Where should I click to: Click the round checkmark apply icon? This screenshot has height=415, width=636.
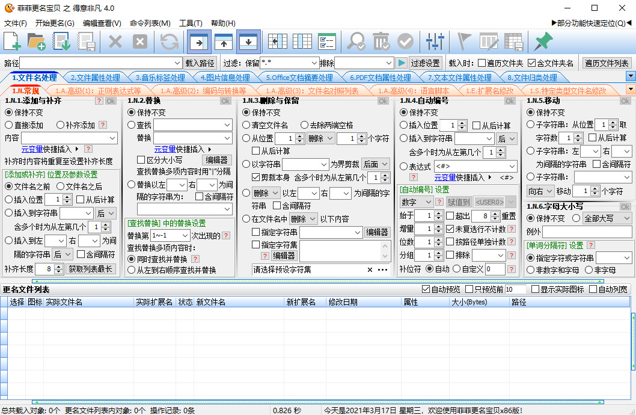[405, 41]
